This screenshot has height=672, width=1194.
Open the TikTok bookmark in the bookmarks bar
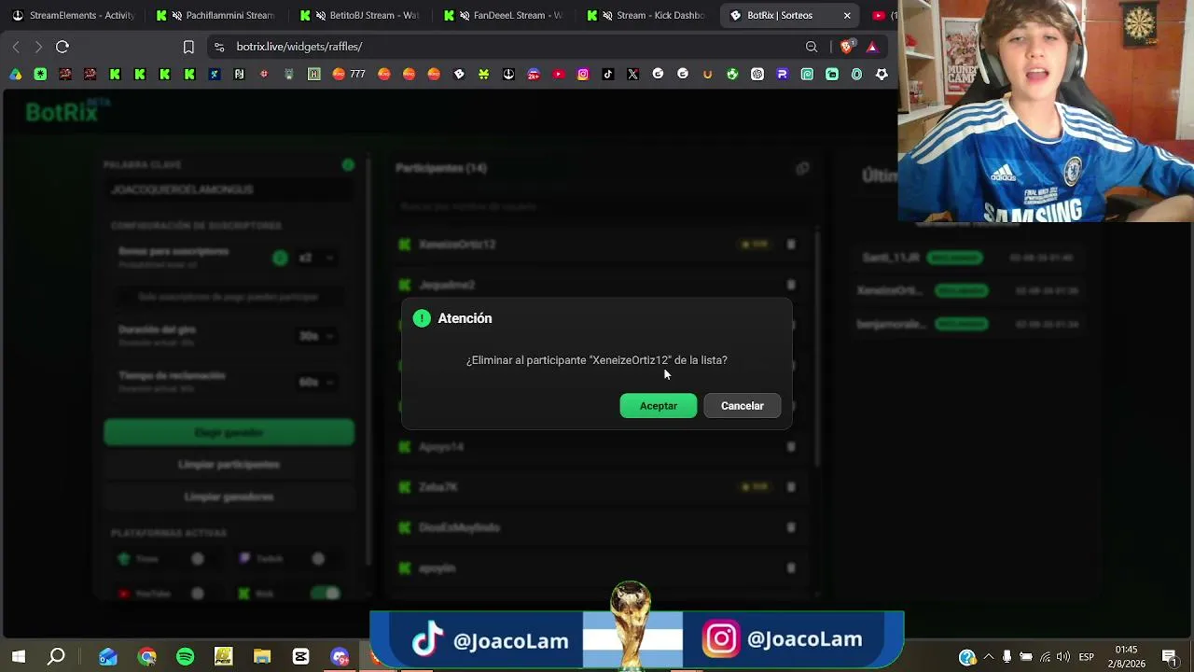pos(608,74)
